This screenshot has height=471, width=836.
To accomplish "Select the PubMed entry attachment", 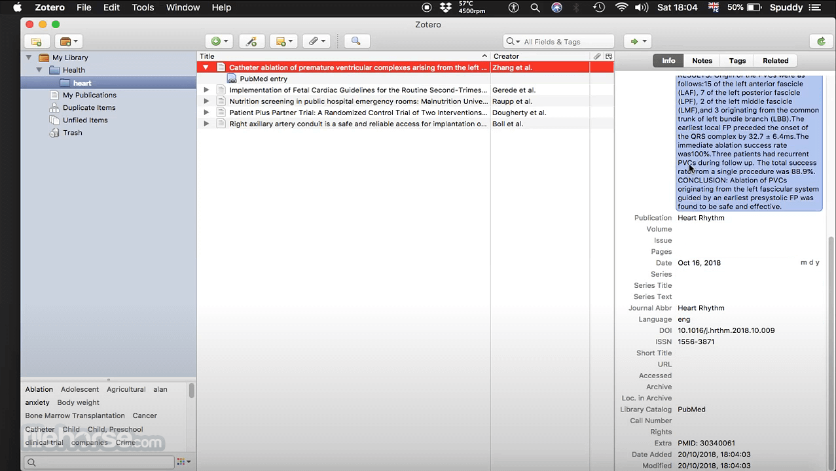I will coord(263,78).
